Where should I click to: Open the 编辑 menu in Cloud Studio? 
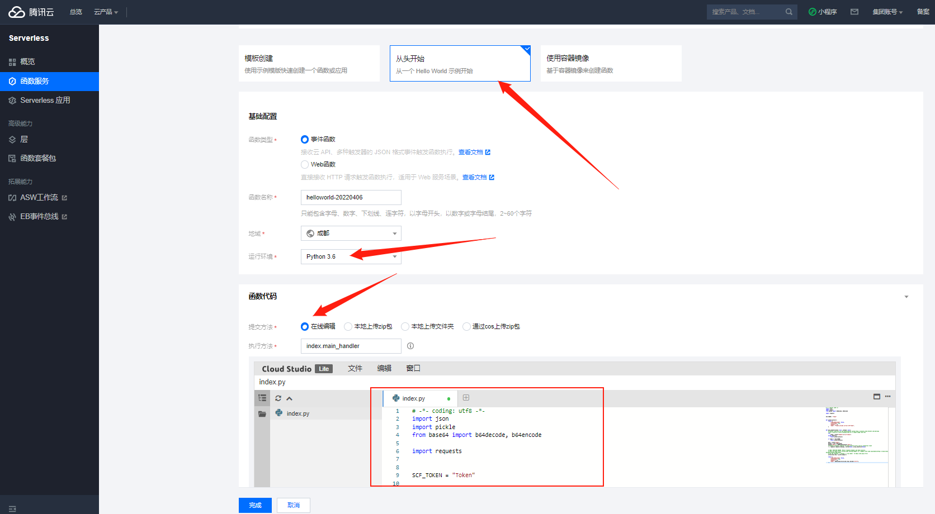[x=384, y=368]
